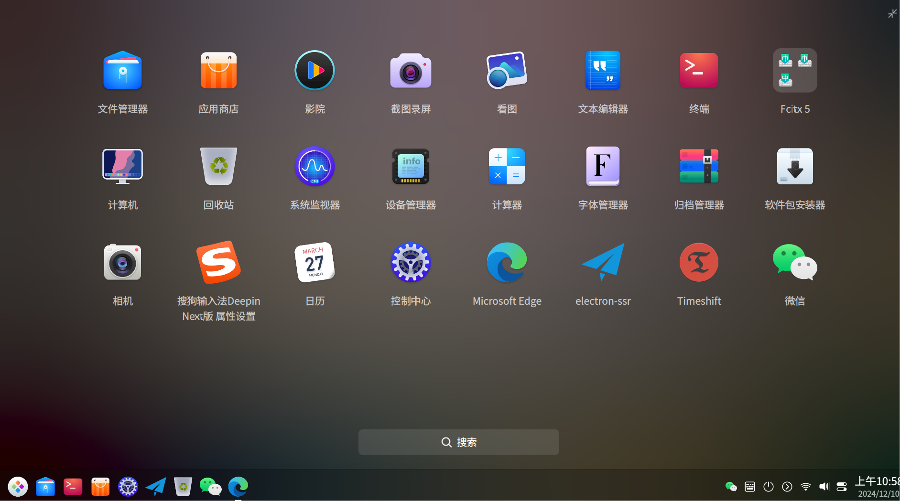The image size is (900, 501).
Task: Click the clock showing 上午10:58
Action: pos(878,481)
